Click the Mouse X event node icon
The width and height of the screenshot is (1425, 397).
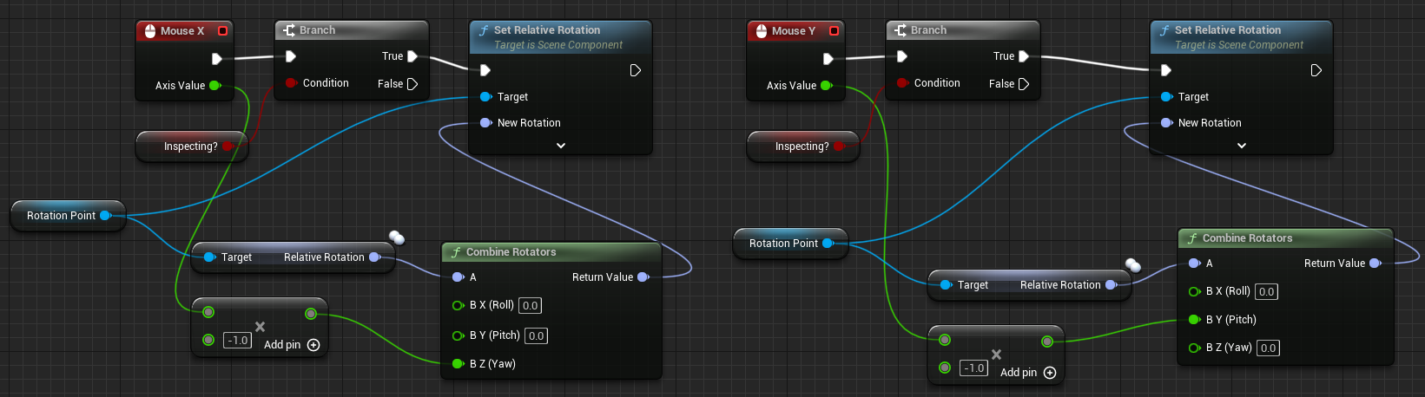[x=149, y=30]
